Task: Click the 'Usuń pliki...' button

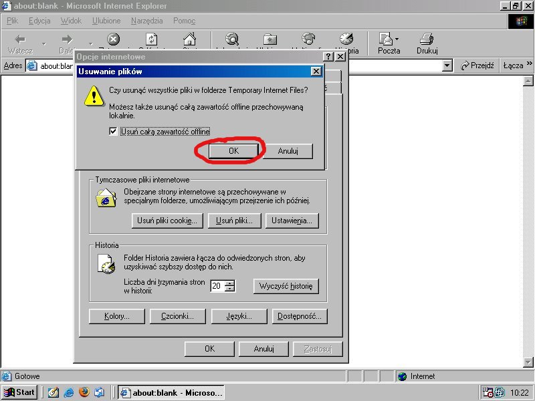Action: click(x=234, y=221)
